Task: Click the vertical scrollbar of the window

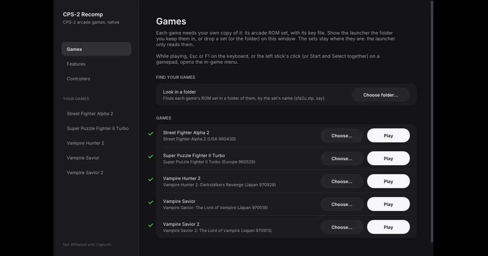Action: (x=431, y=122)
